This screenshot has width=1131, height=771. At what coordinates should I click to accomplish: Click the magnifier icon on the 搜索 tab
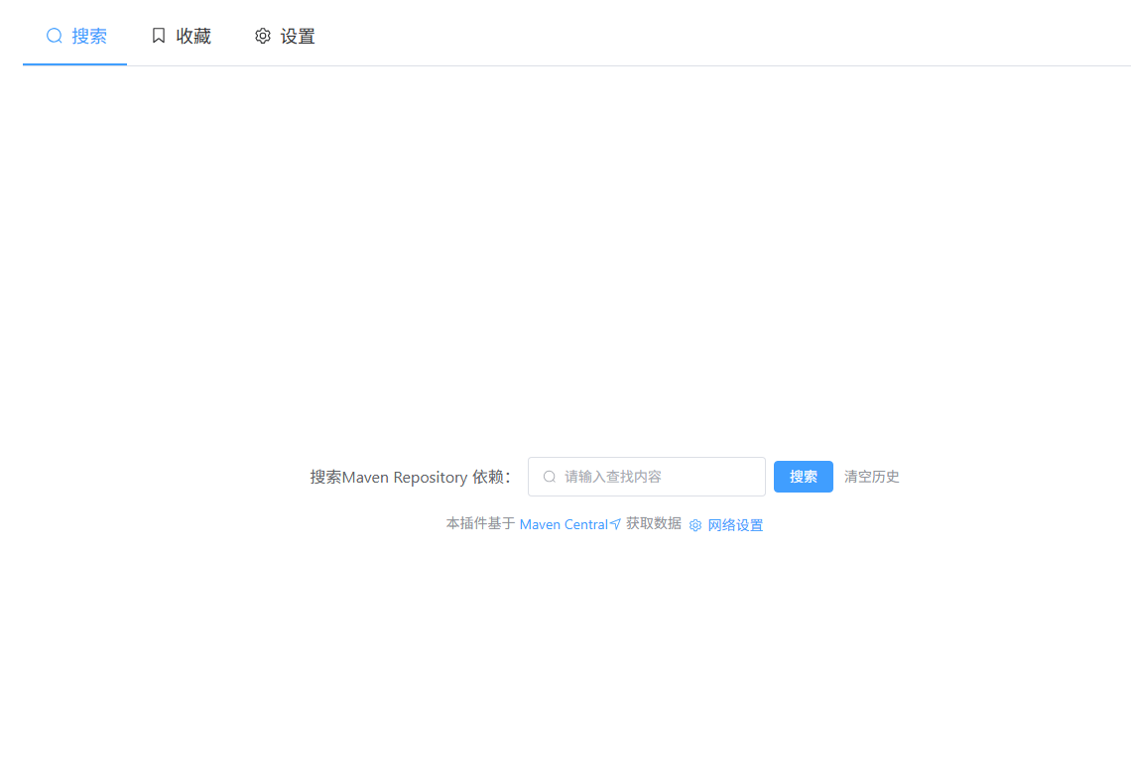pos(55,36)
